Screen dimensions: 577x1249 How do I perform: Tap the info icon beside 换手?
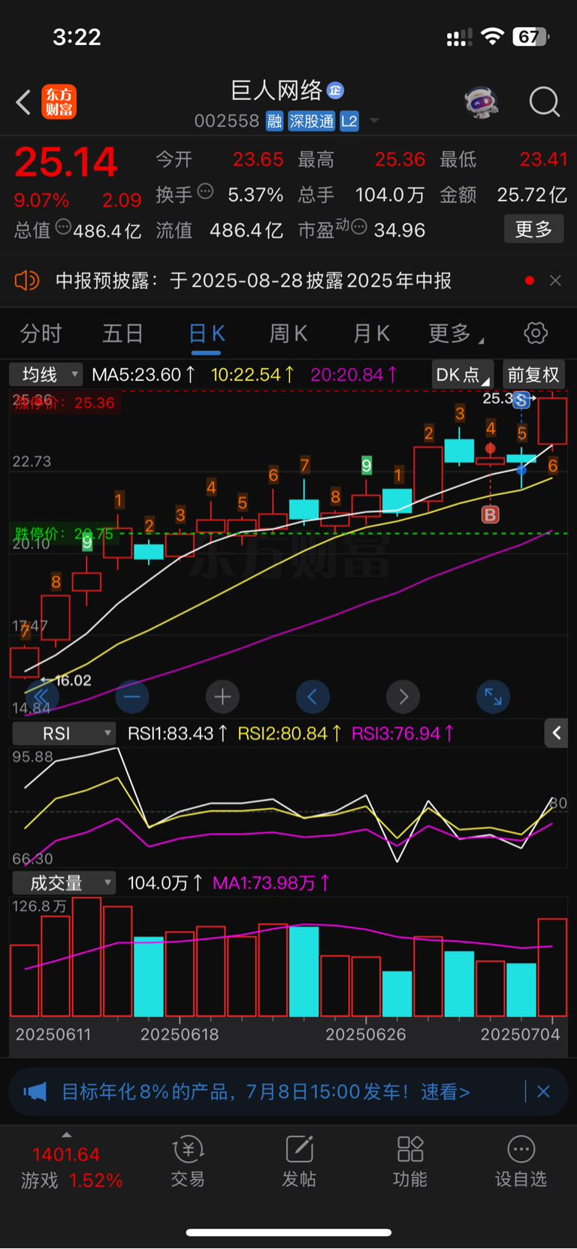[205, 192]
